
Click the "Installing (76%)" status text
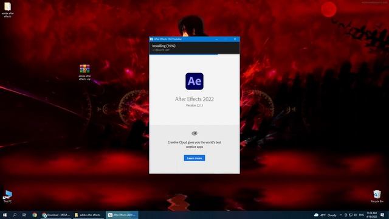point(164,46)
